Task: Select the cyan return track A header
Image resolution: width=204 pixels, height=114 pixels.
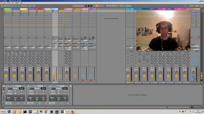Action: [130, 9]
